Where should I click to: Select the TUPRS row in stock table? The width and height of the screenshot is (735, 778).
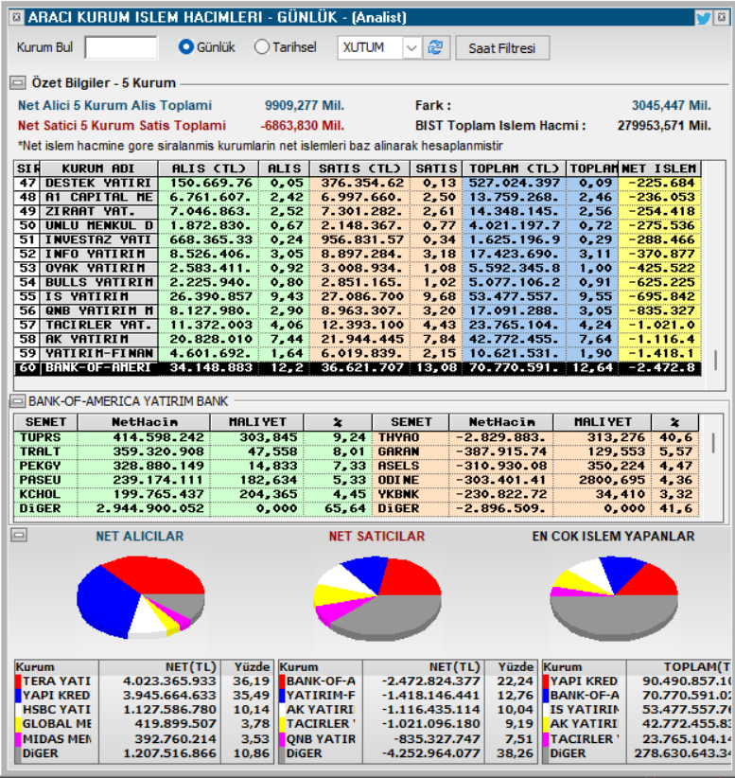(x=193, y=437)
